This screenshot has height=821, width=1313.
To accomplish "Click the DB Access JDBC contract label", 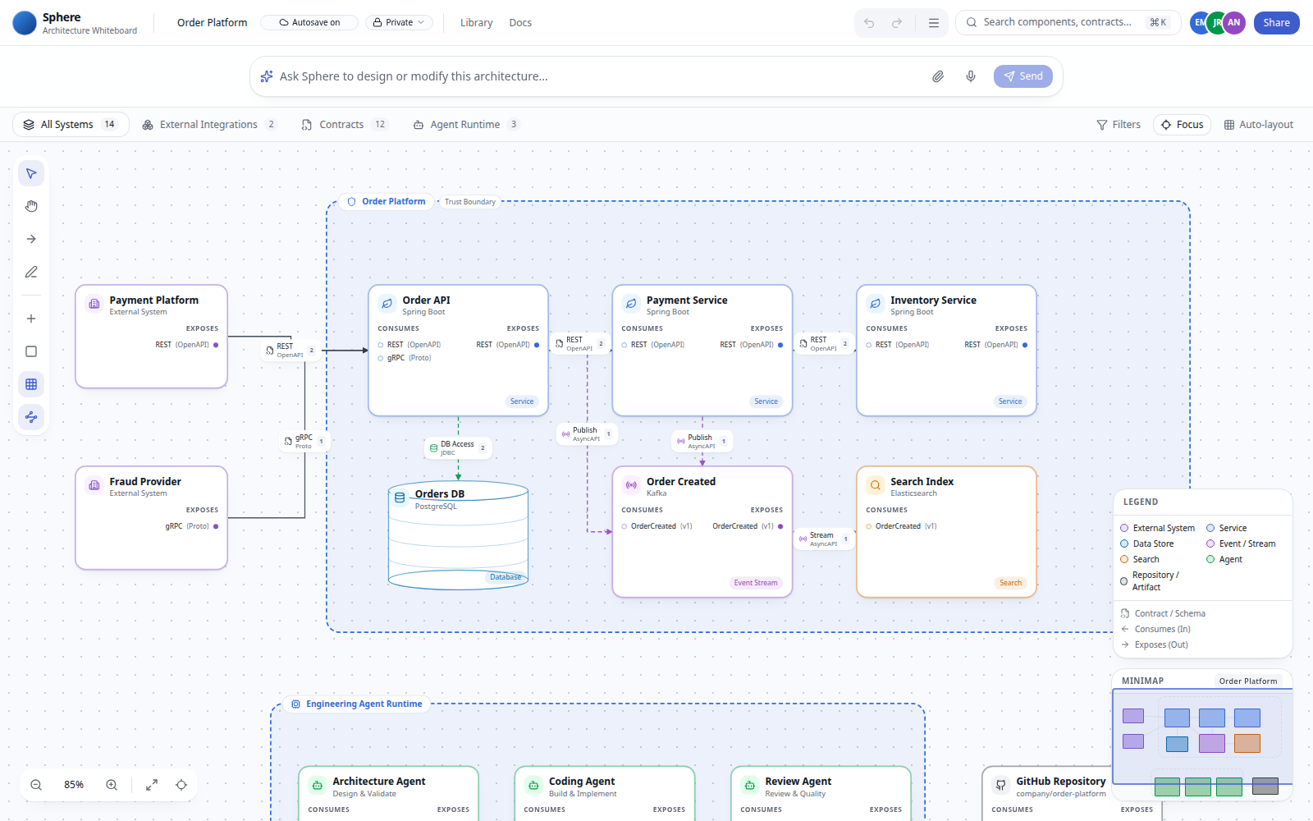I will click(x=458, y=447).
